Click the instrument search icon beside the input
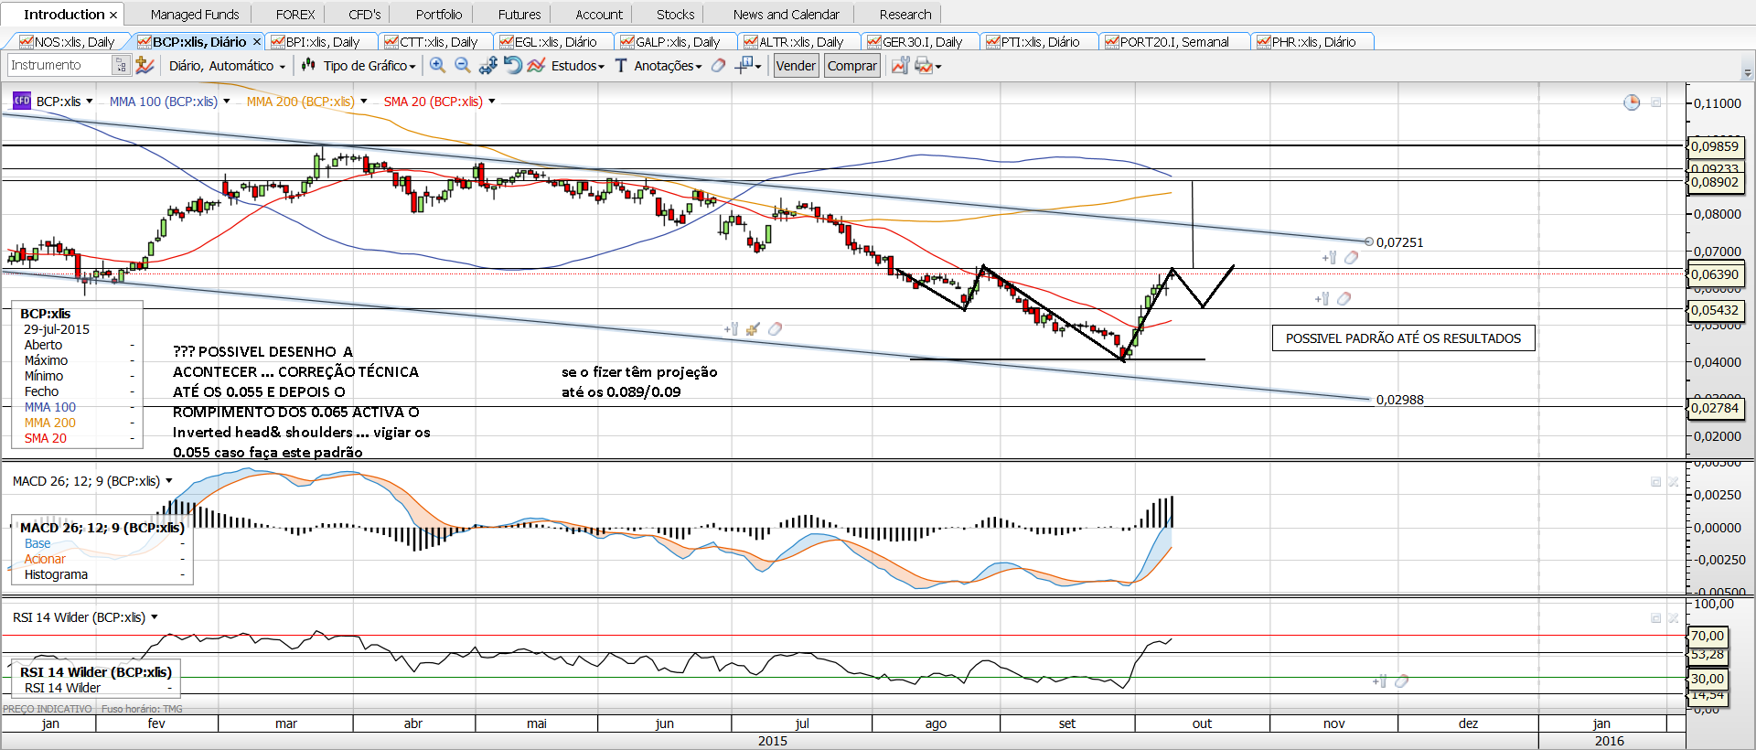Screen dimensions: 1756x750 (121, 65)
